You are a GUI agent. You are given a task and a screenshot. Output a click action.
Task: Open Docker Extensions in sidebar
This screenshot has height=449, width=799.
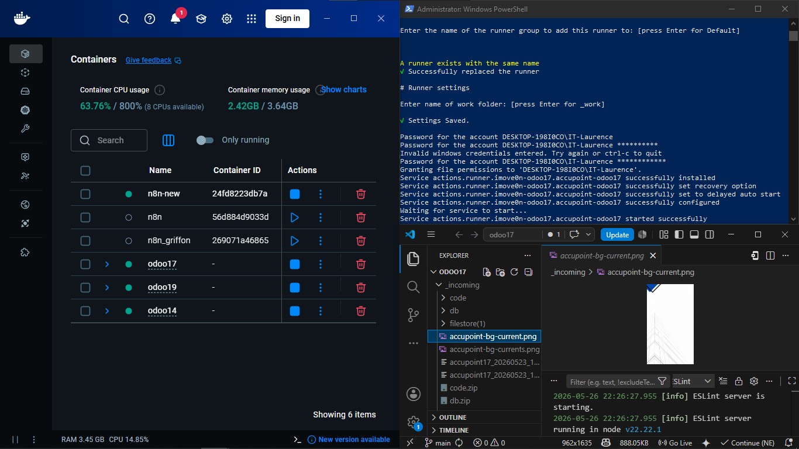[x=25, y=253]
